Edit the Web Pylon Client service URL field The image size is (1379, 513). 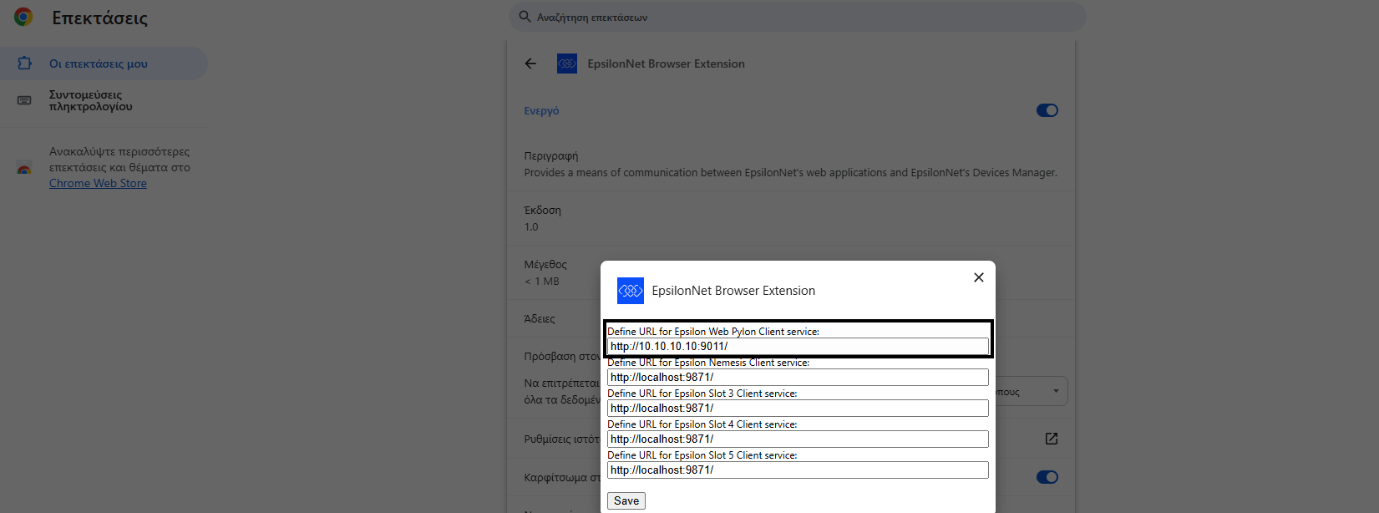798,346
